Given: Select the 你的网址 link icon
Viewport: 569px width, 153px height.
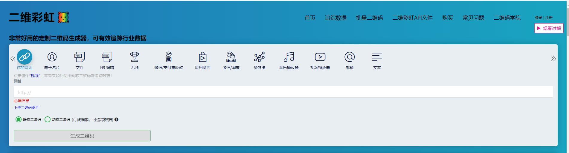Looking at the screenshot, I should point(25,57).
